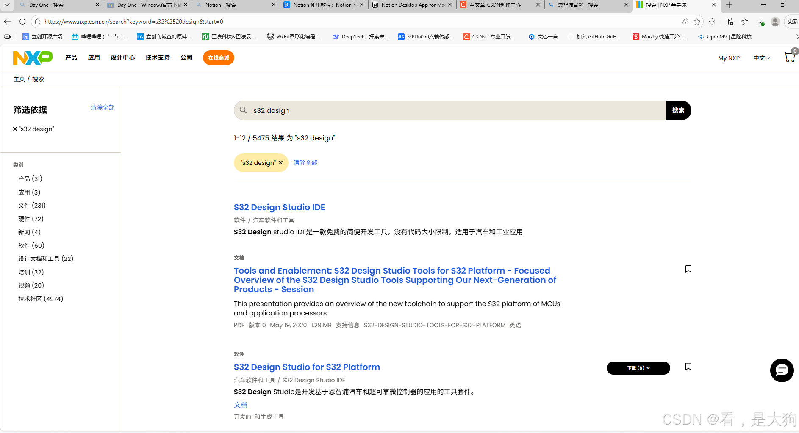
Task: Open Tools and Enablement S32 presentation result
Action: (395, 280)
